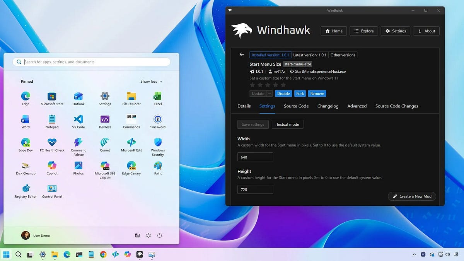The image size is (464, 261).
Task: Open Outlook pinned app
Action: pyautogui.click(x=78, y=99)
